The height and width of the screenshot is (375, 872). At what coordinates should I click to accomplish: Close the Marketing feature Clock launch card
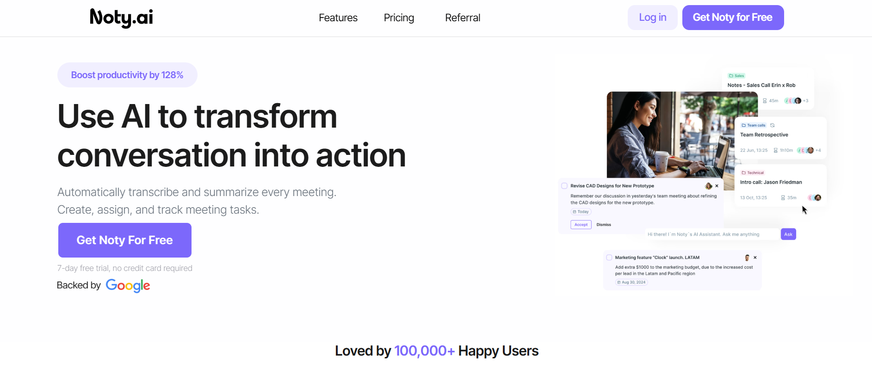click(755, 258)
